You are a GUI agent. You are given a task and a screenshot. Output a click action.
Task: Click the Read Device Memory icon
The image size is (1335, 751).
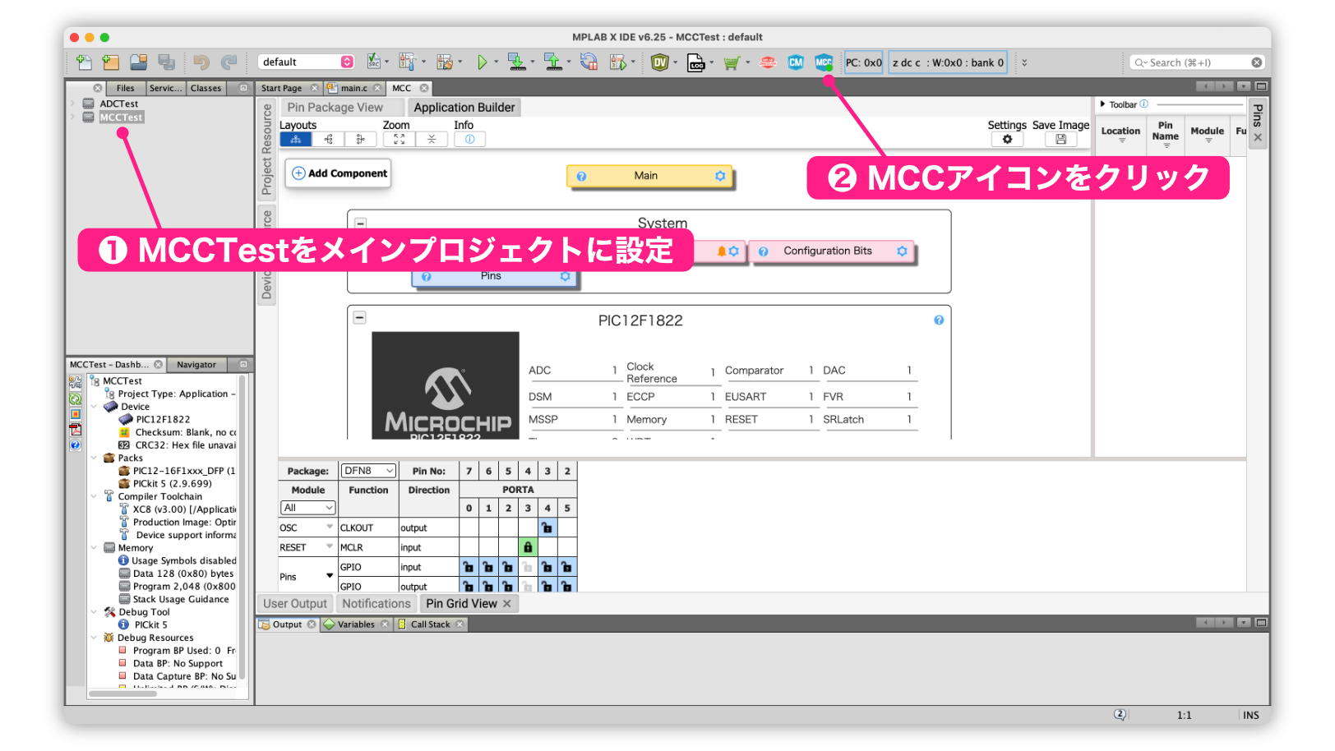click(552, 62)
